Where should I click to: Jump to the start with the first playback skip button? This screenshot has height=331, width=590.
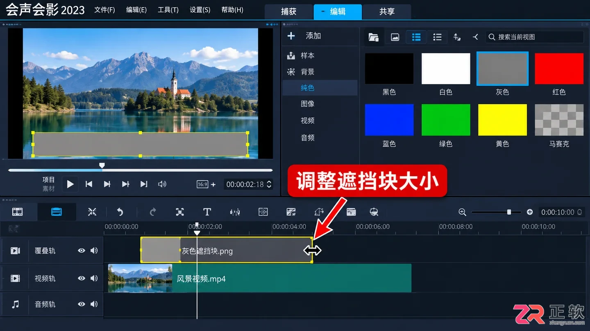89,184
